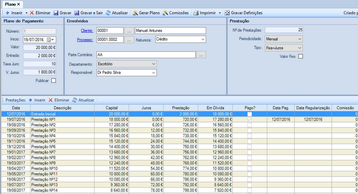358x194 pixels.
Task: Click the Processo link
Action: point(85,40)
